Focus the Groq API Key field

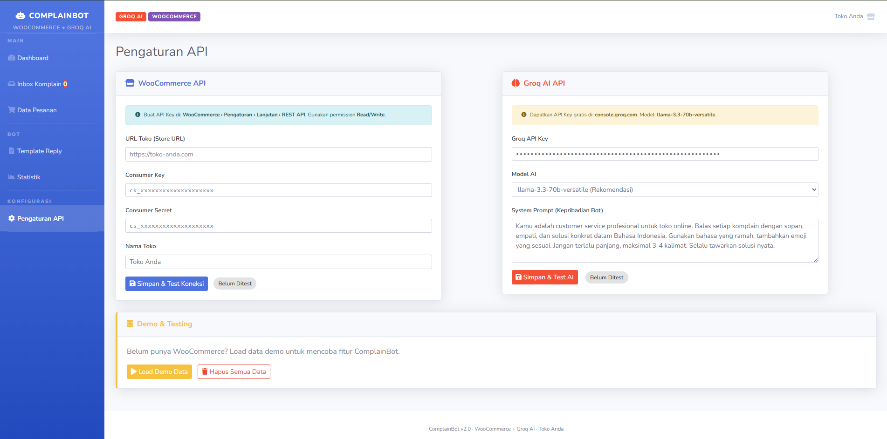[665, 154]
